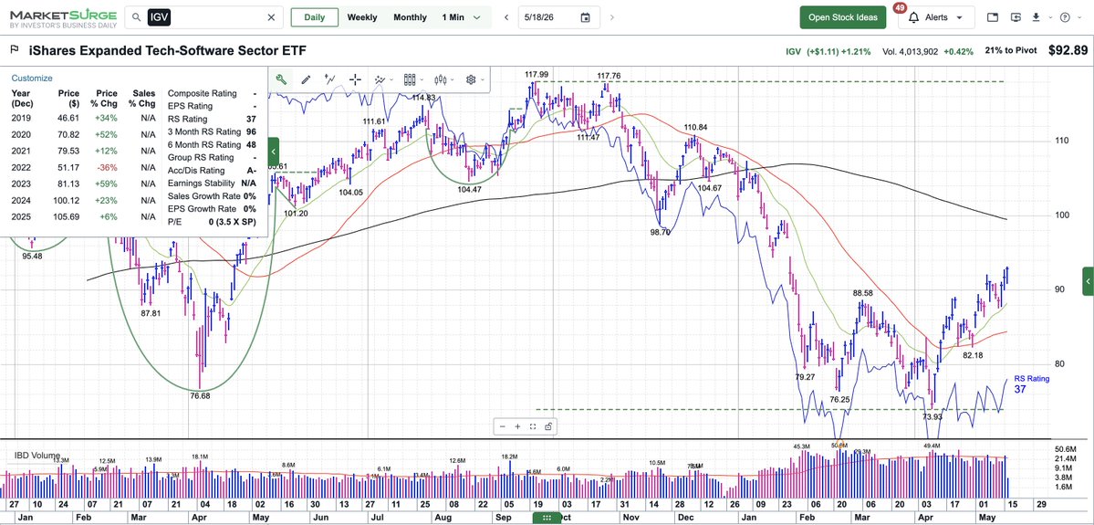This screenshot has width=1094, height=525.
Task: Expand the right side panel arrow
Action: (x=1088, y=281)
